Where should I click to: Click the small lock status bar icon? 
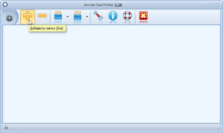pos(6,128)
